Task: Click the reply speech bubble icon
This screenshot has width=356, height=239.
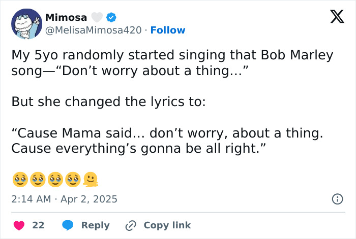Action: coord(68,225)
